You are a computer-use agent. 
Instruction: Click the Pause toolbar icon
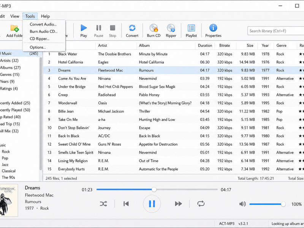click(98, 28)
